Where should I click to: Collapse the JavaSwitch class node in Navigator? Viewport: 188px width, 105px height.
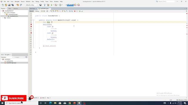(x=1, y=59)
